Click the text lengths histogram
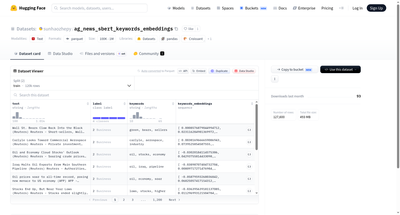The height and width of the screenshot is (215, 400). (29, 115)
